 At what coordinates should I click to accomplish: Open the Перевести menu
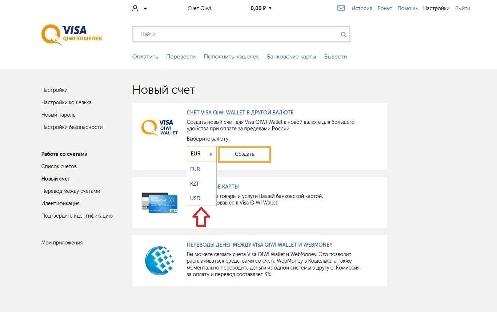(x=181, y=57)
